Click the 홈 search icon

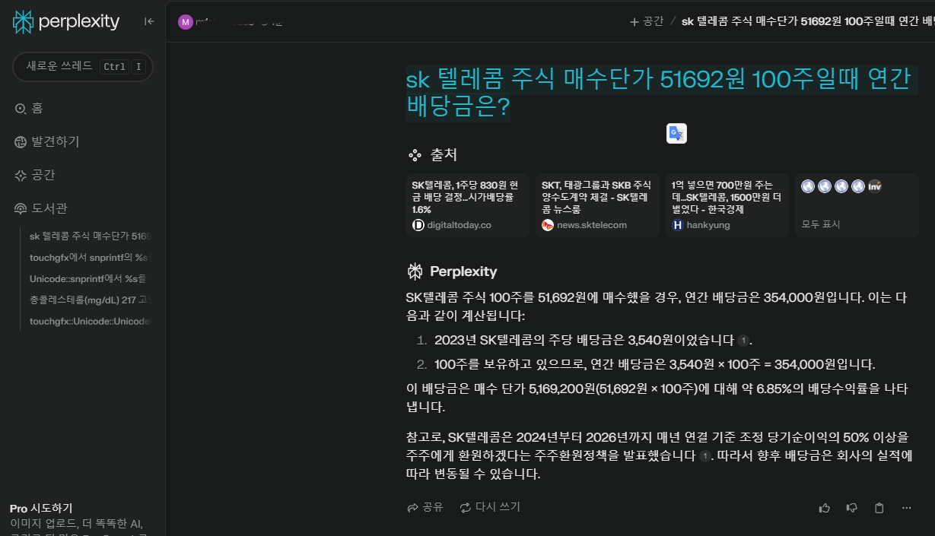click(x=21, y=109)
